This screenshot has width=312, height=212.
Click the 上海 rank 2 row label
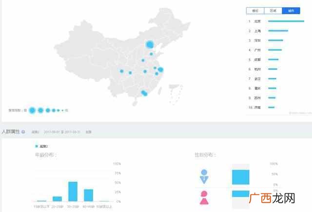257,31
